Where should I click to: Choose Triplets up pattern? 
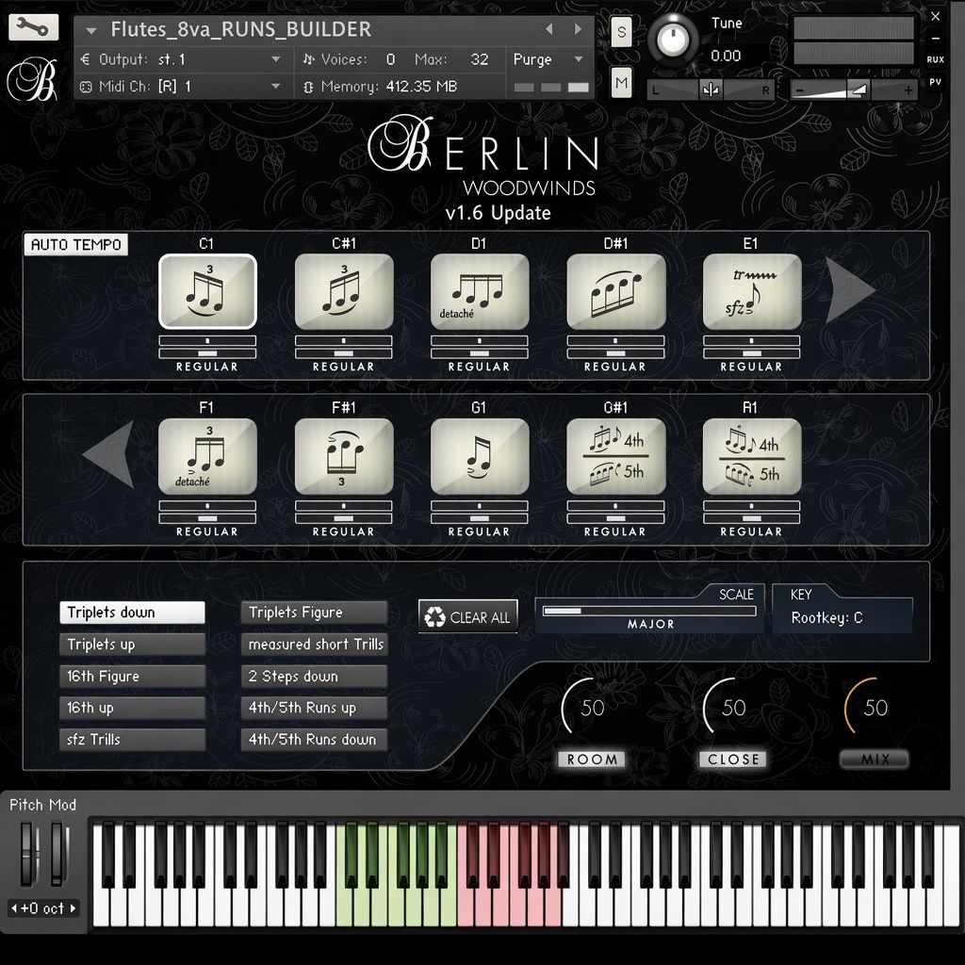tap(132, 645)
